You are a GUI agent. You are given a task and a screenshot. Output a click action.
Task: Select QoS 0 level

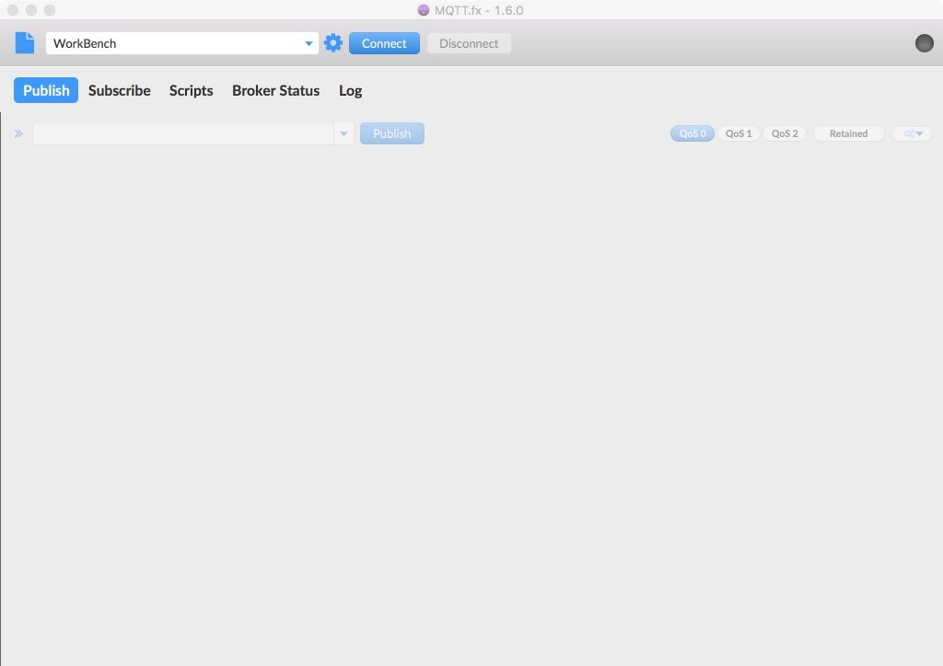(693, 133)
